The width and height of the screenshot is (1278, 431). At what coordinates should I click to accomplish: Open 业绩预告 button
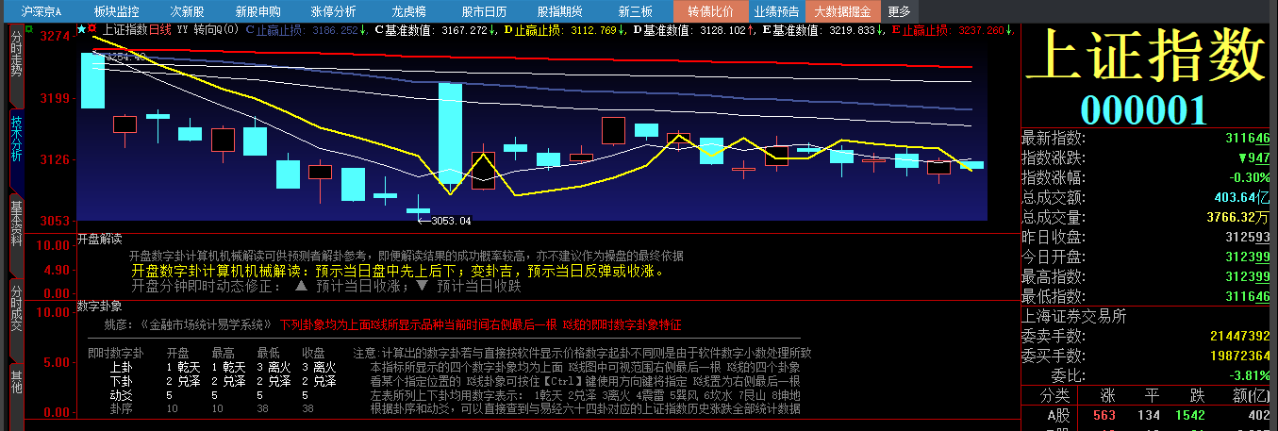776,11
